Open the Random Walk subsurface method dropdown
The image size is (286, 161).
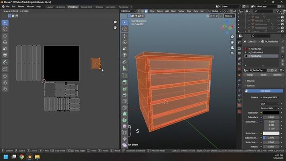269,108
